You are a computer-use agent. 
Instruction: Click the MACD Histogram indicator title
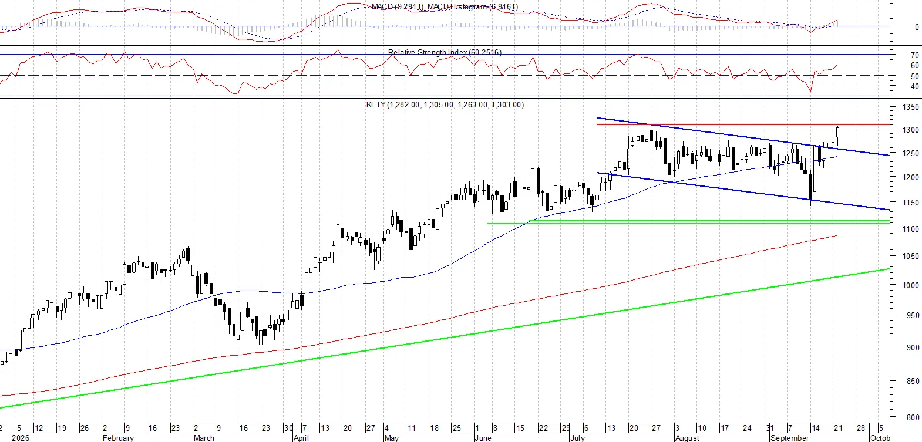pyautogui.click(x=473, y=6)
